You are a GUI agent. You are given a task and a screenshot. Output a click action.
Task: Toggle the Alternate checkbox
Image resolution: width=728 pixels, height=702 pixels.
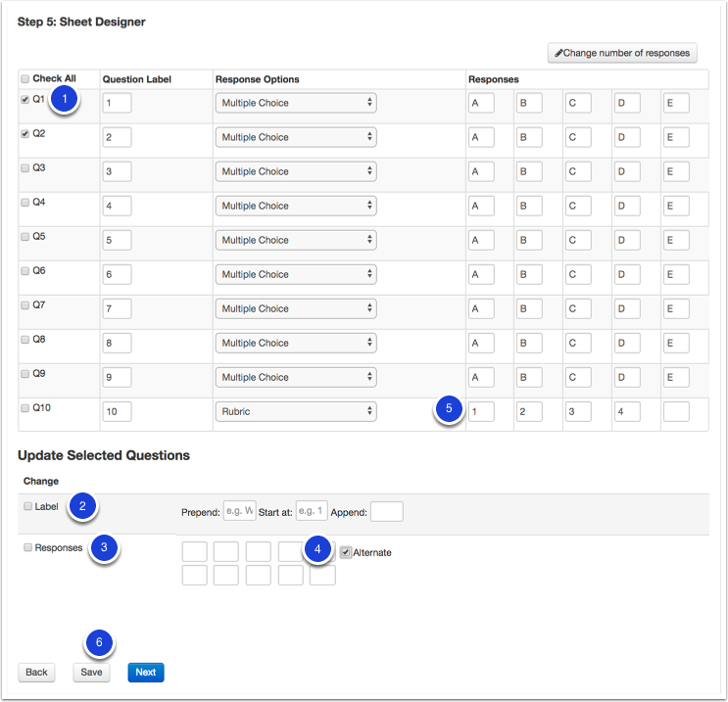pyautogui.click(x=346, y=552)
